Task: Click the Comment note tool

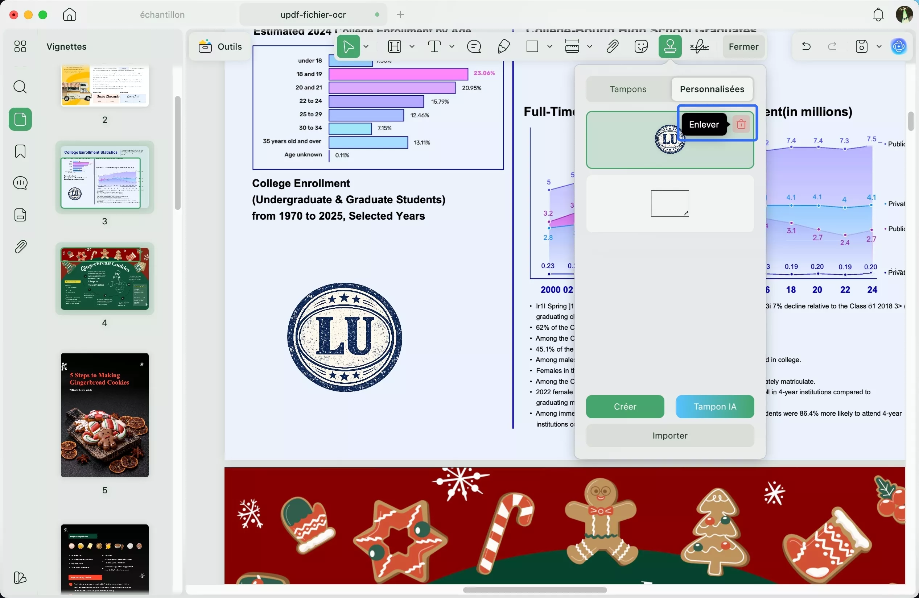Action: 474,47
